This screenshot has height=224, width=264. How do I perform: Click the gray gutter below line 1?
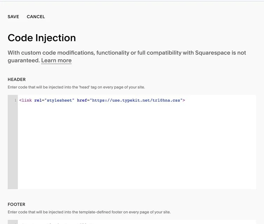13,147
